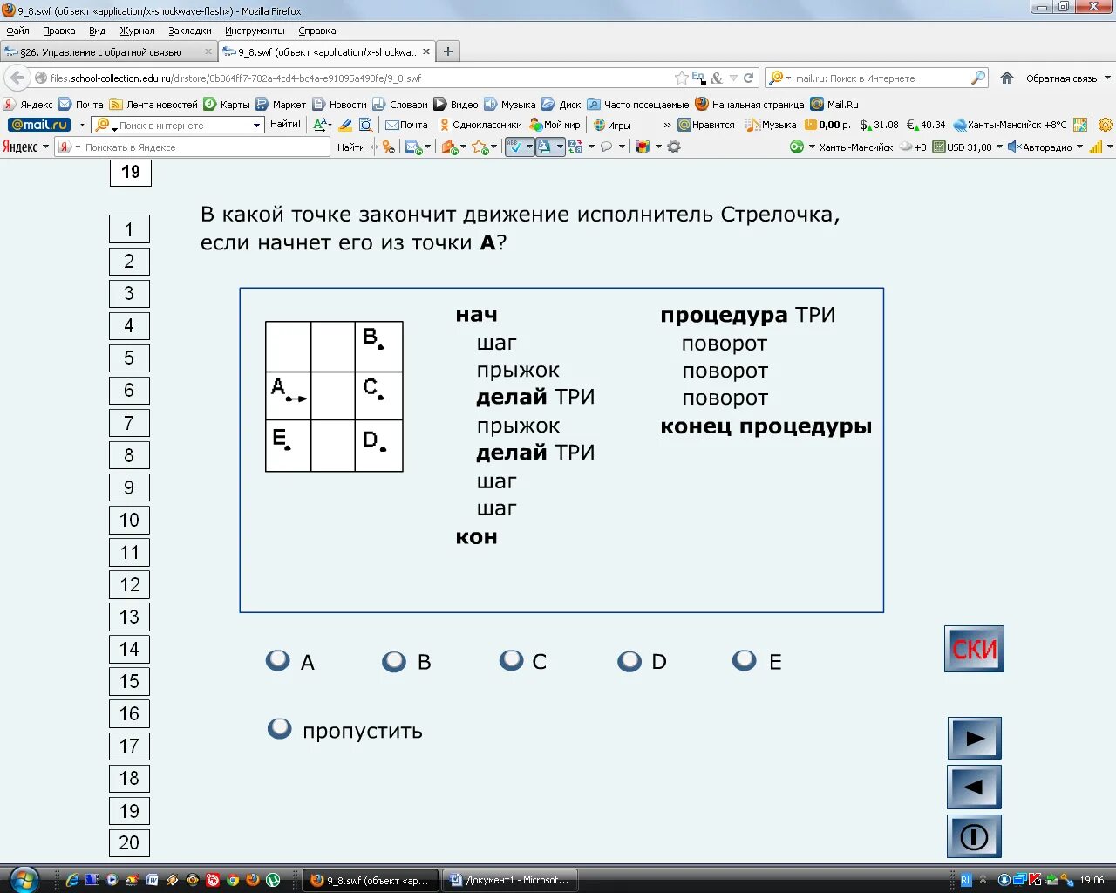Open the Журнал menu
This screenshot has height=893, width=1116.
137,31
